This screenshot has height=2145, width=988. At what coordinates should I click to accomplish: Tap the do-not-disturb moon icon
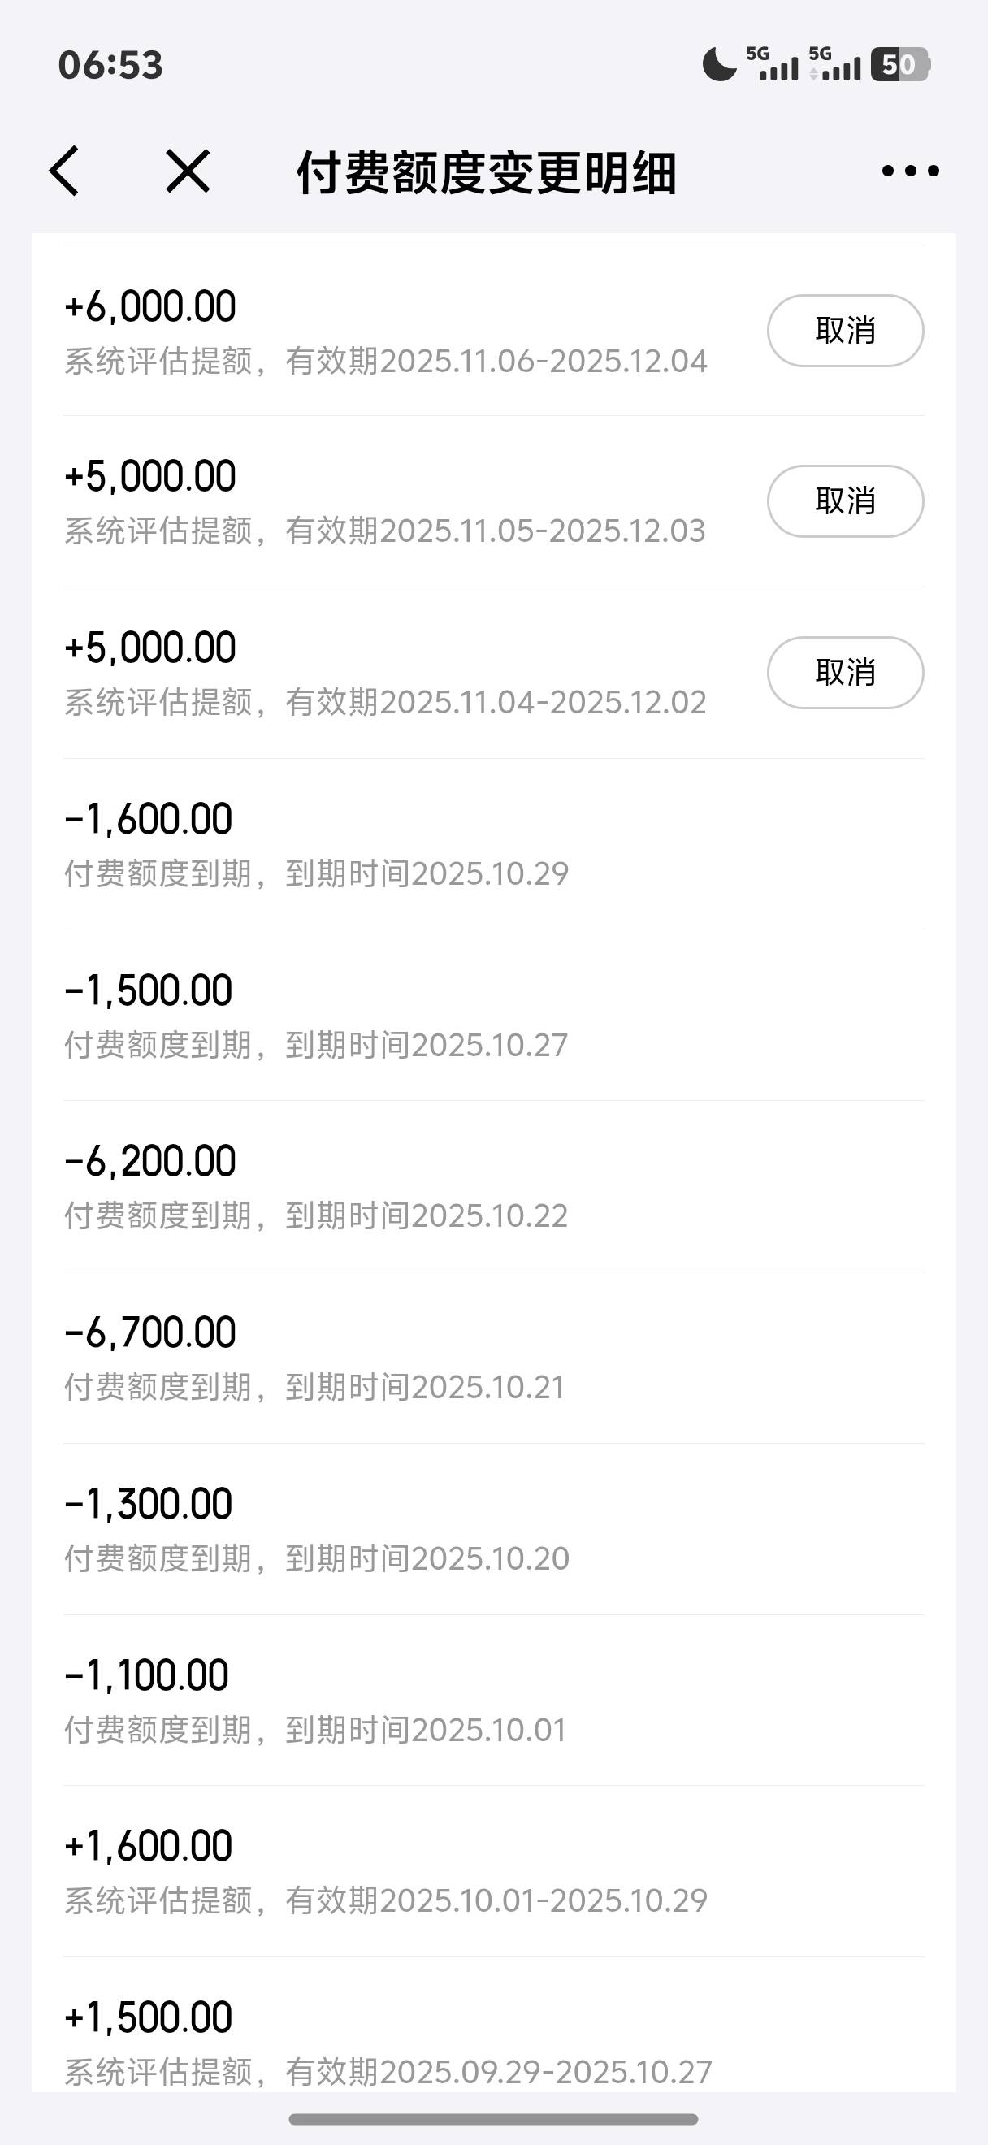(719, 65)
